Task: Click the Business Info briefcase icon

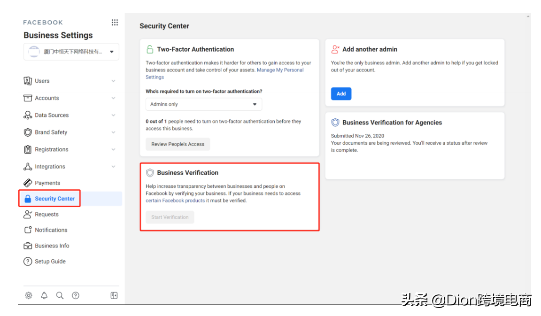Action: coord(28,246)
